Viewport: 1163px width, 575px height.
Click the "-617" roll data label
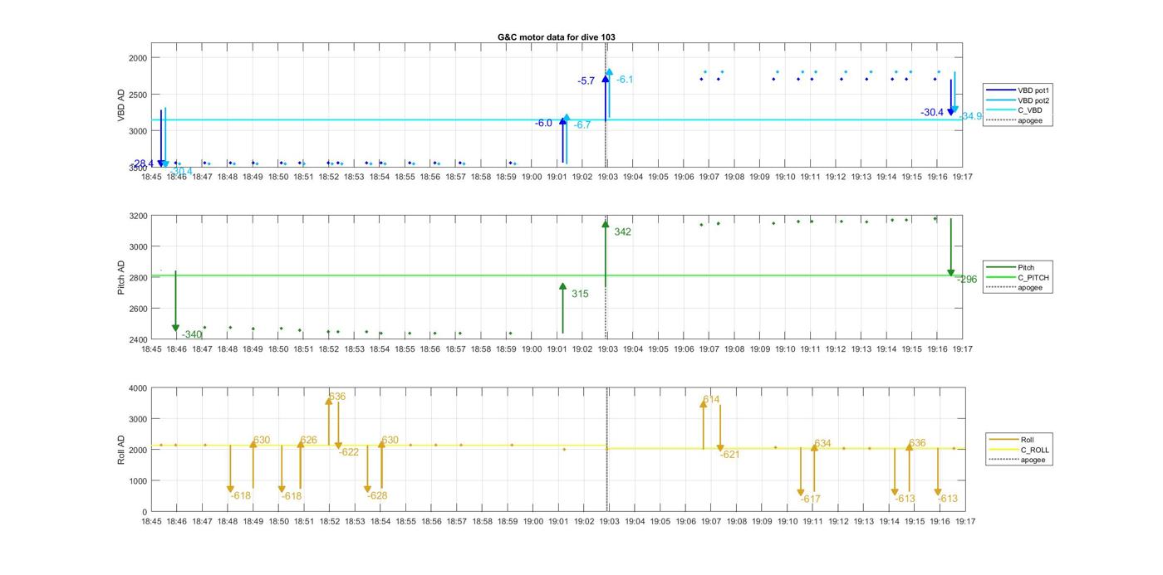pos(811,499)
